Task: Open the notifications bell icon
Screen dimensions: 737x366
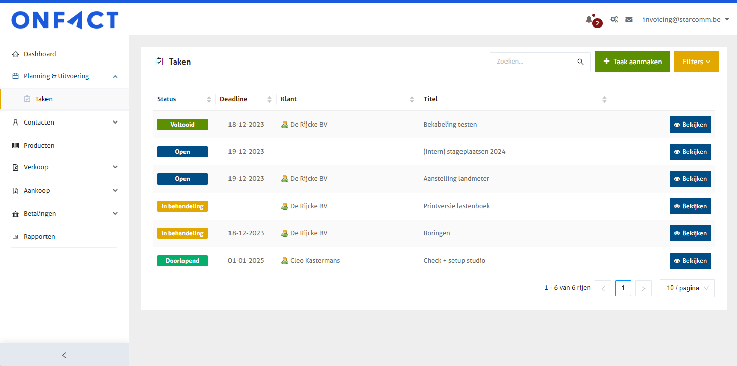Action: (589, 19)
